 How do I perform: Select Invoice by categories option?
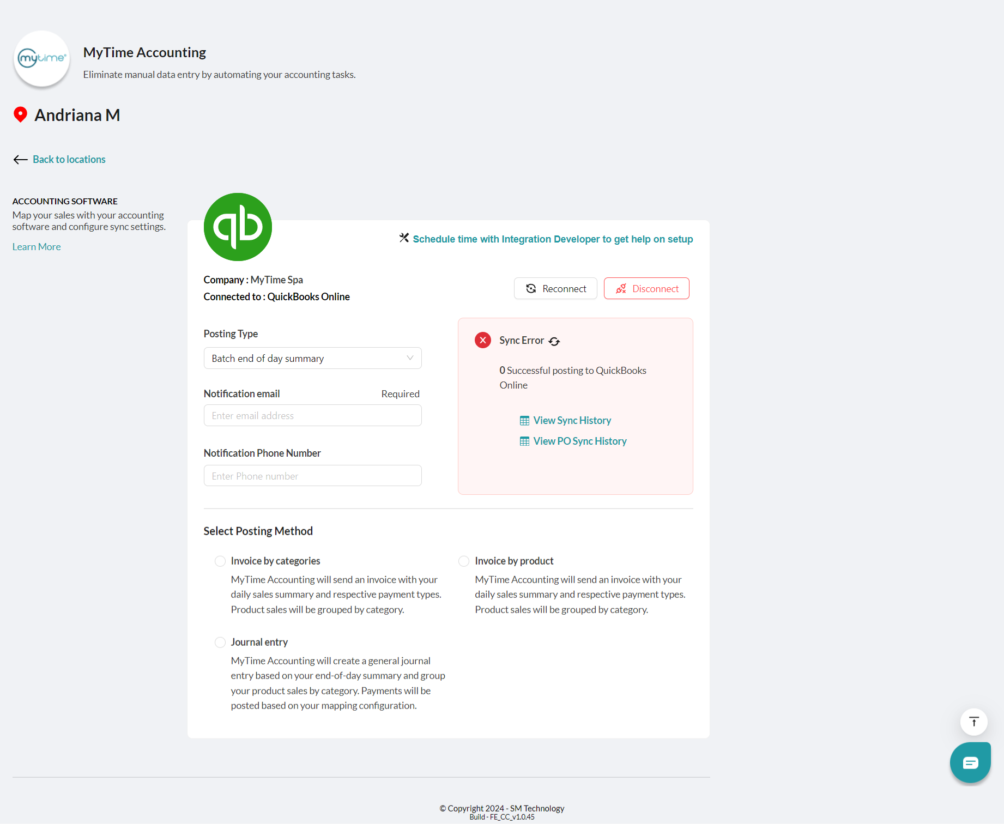[x=220, y=561]
